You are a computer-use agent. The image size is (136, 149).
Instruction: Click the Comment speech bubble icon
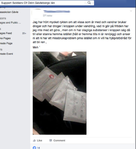tap(51, 140)
